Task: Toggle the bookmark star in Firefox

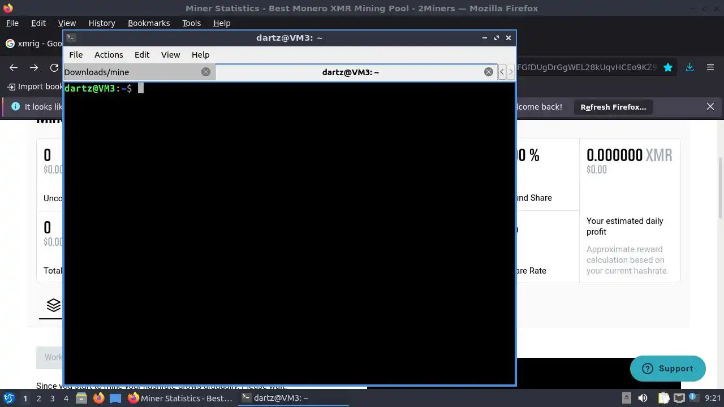Action: 668,67
